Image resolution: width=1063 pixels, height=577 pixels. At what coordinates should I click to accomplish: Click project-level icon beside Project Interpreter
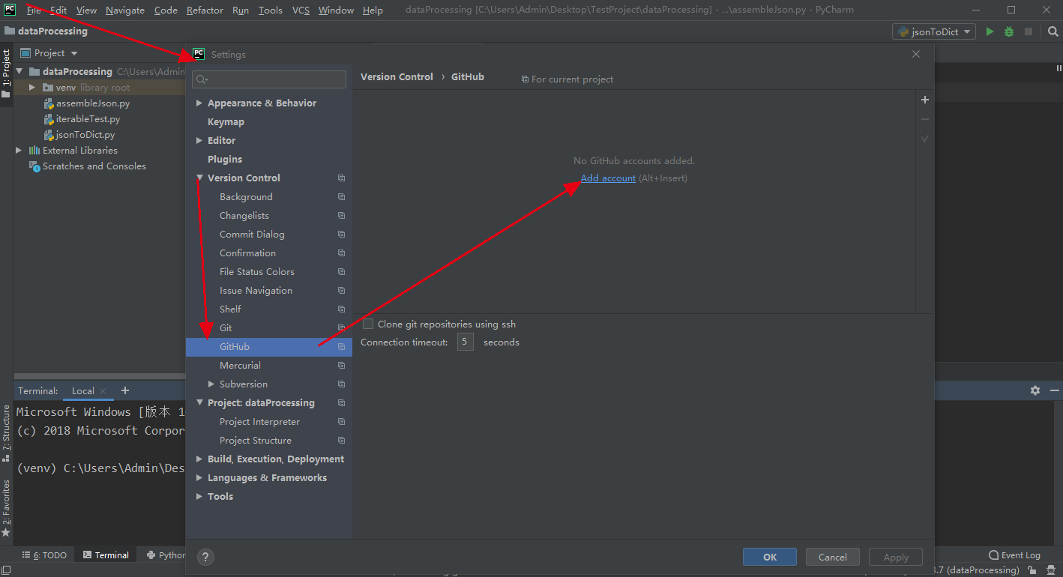point(341,422)
